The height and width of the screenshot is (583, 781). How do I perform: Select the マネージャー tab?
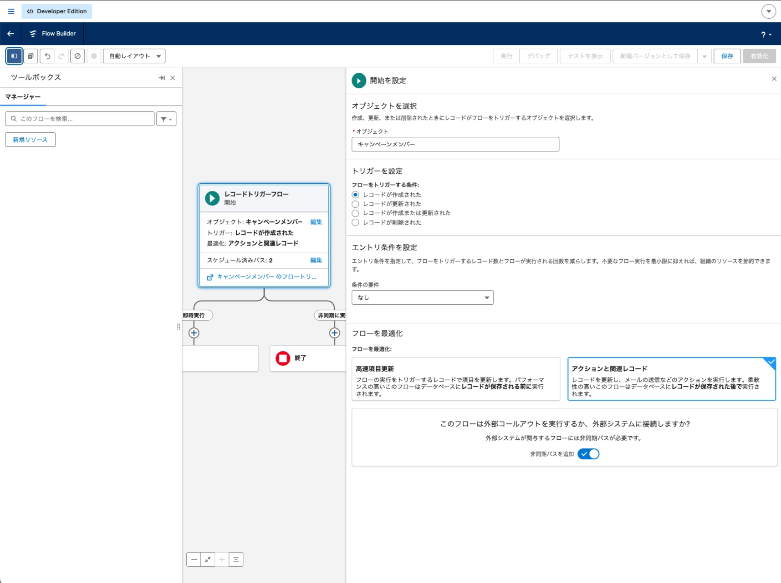(23, 97)
